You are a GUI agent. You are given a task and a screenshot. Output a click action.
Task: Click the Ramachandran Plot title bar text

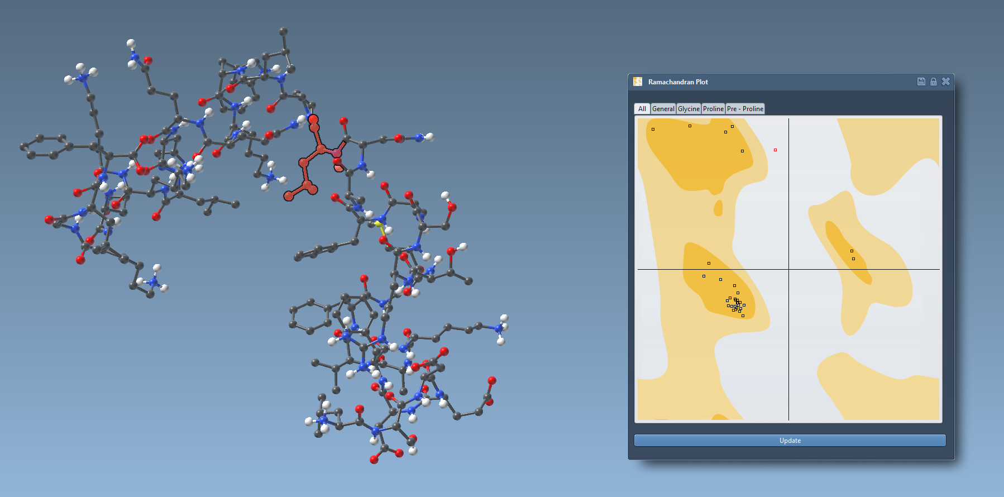pos(678,82)
